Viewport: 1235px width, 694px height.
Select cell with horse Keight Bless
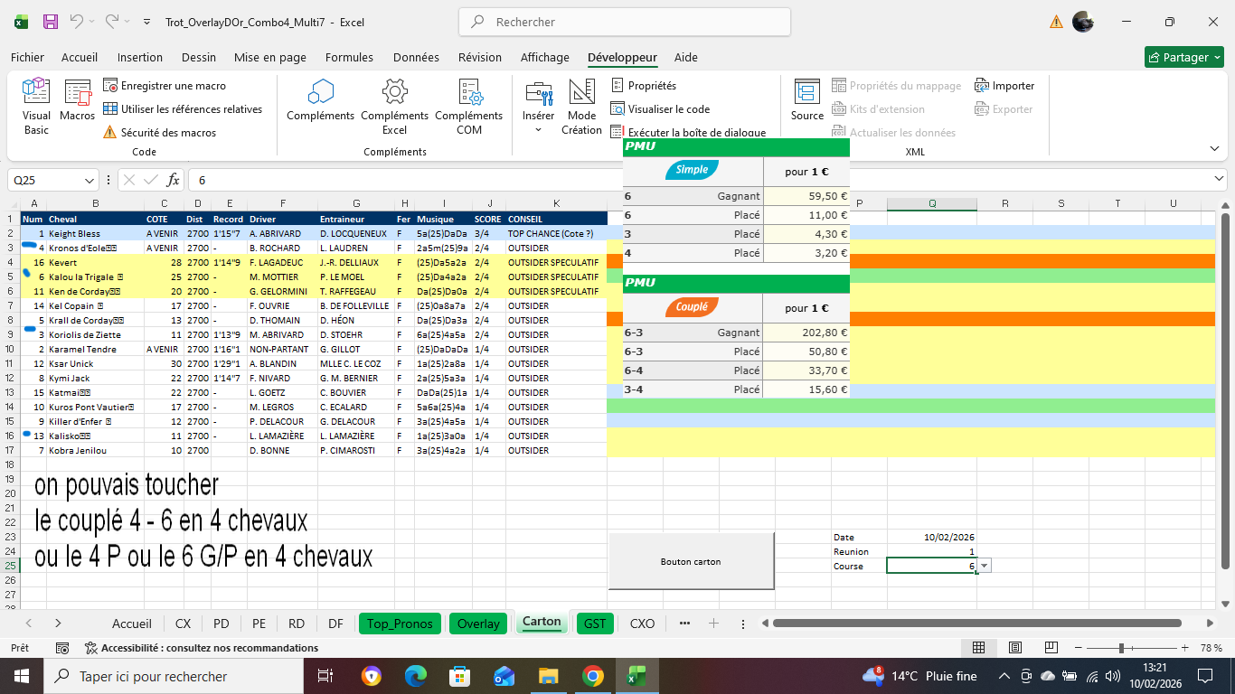pos(95,233)
